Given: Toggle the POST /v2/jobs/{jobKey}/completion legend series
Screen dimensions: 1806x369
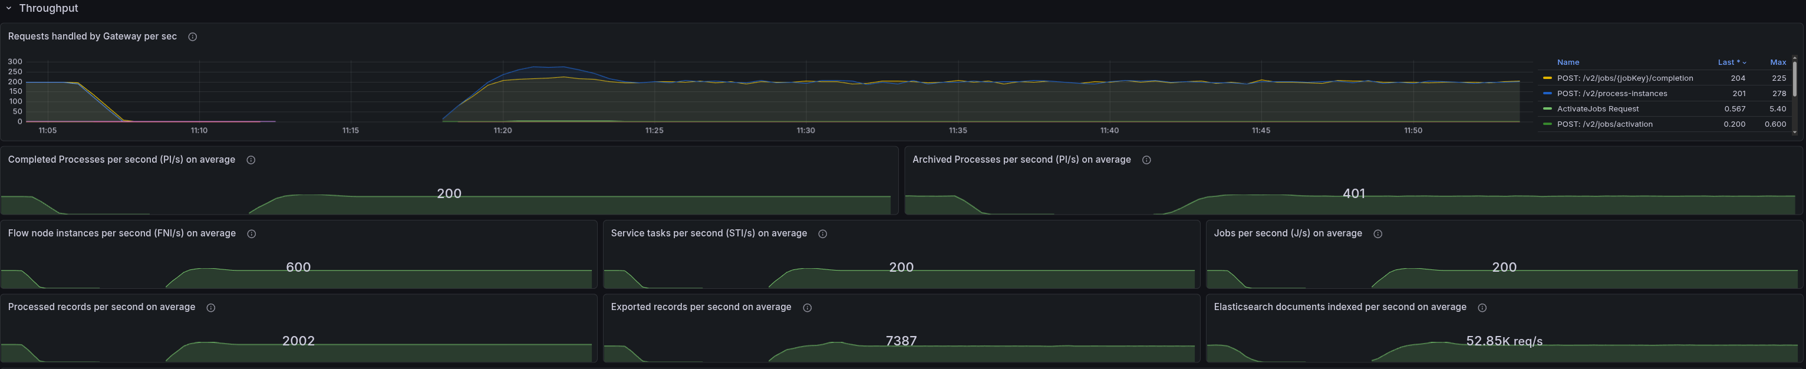Looking at the screenshot, I should 1624,78.
